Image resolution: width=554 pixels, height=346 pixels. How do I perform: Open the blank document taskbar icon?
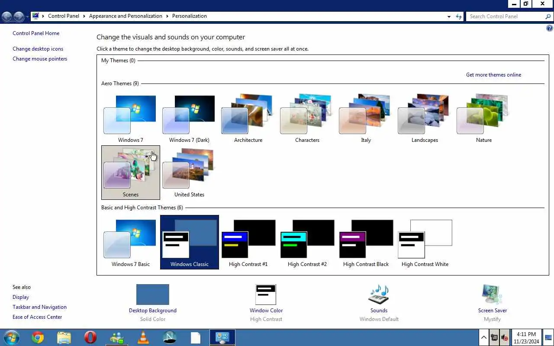196,337
